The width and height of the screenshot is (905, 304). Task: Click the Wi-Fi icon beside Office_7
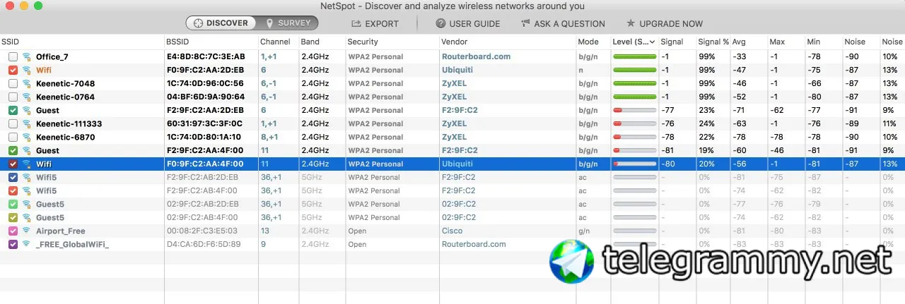pyautogui.click(x=27, y=56)
